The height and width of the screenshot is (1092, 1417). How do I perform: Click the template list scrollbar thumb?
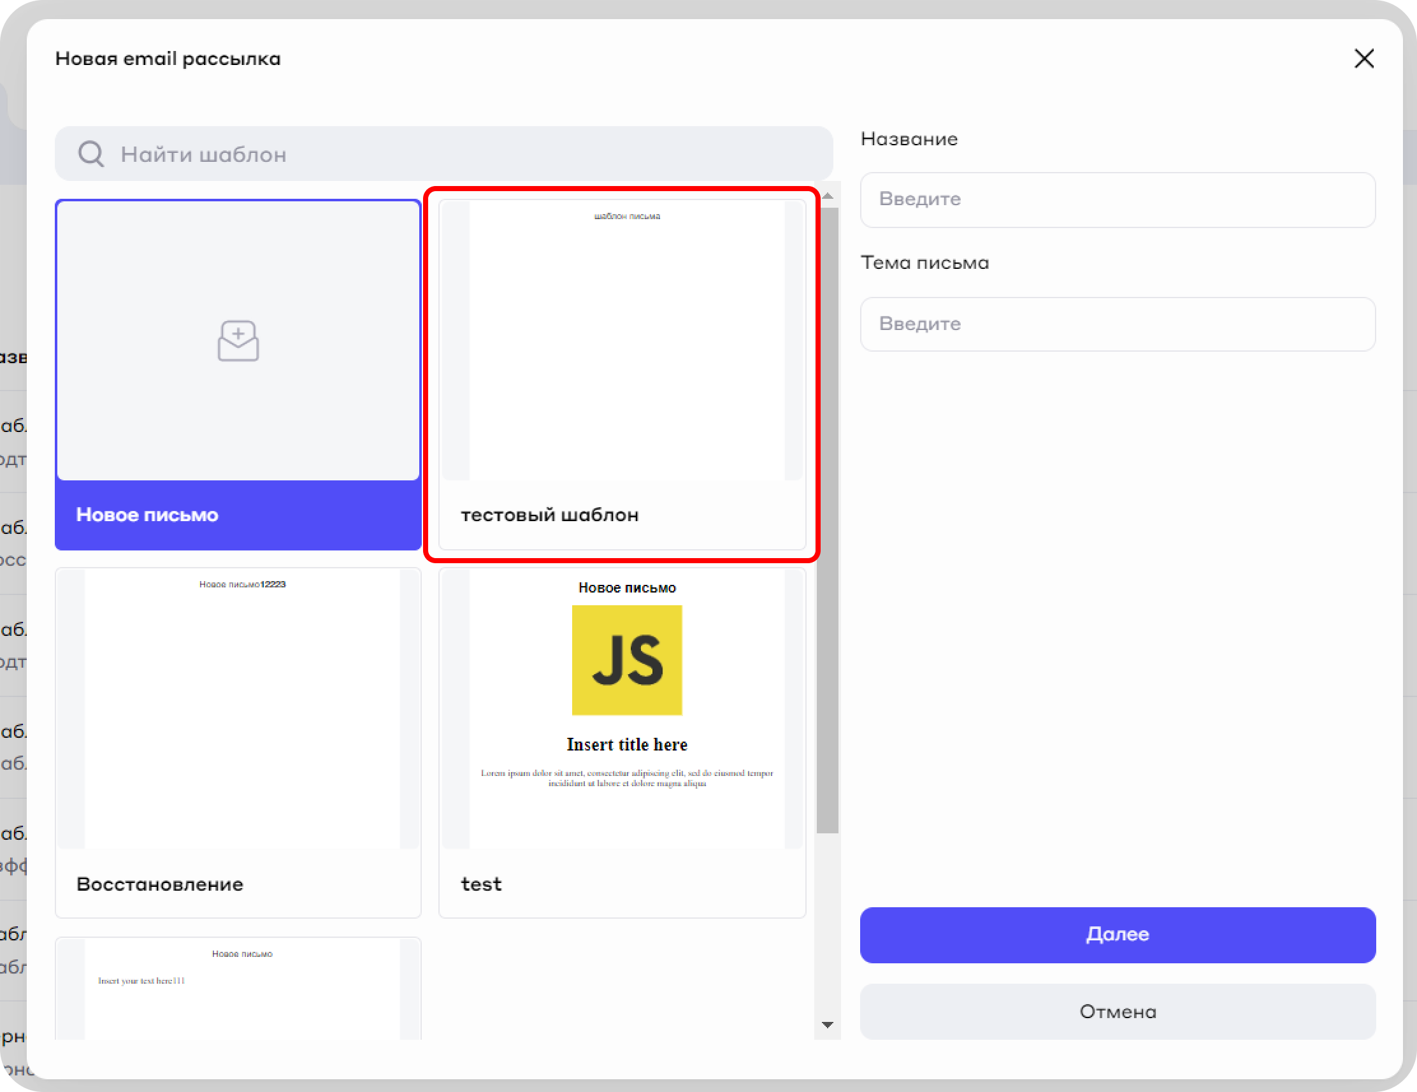[x=827, y=519]
